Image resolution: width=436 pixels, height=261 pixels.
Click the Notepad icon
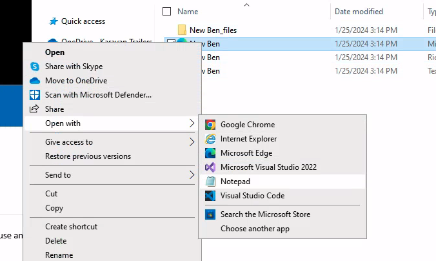tap(210, 182)
